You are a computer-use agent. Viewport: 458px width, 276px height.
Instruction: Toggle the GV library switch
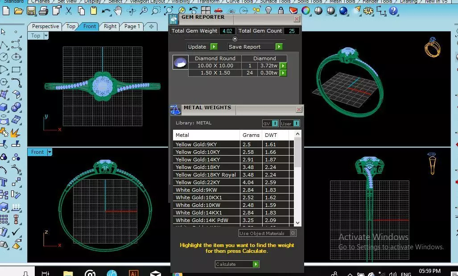click(270, 124)
